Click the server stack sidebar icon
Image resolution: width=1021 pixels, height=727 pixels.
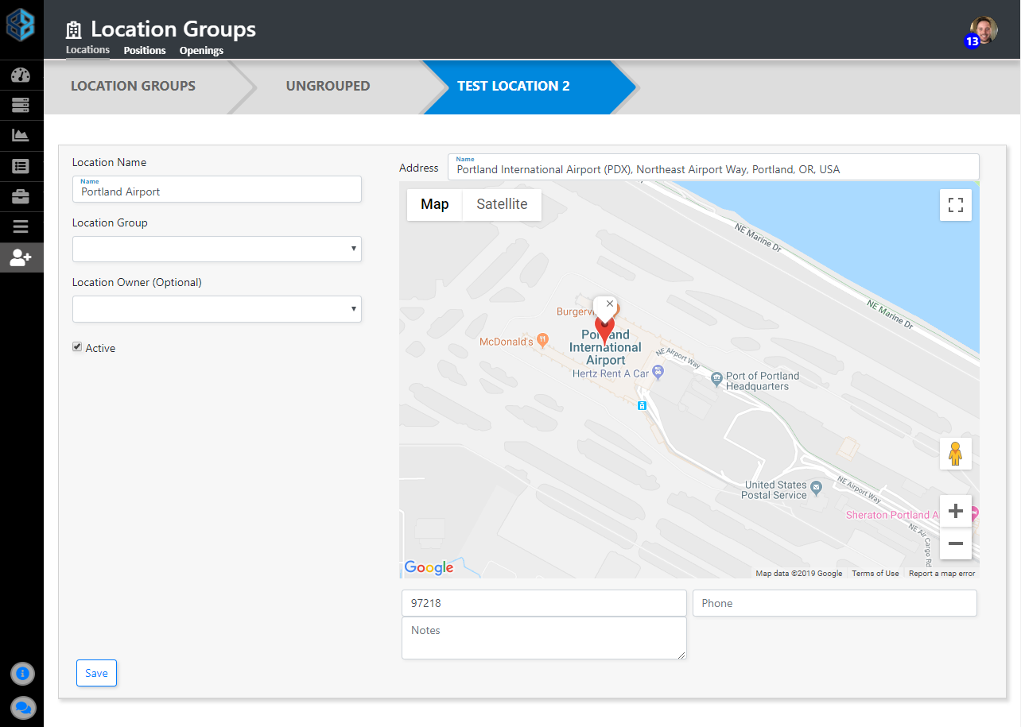point(21,105)
